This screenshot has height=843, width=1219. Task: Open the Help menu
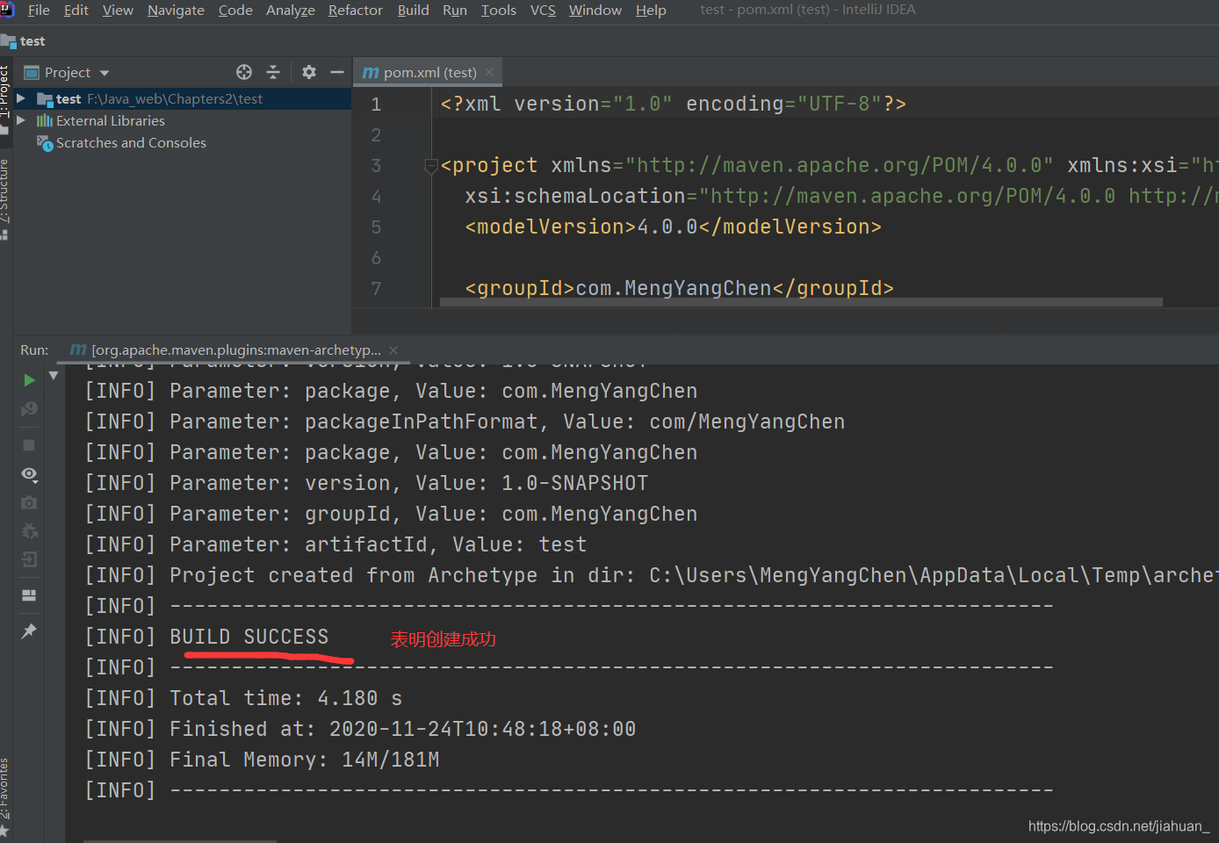coord(651,11)
